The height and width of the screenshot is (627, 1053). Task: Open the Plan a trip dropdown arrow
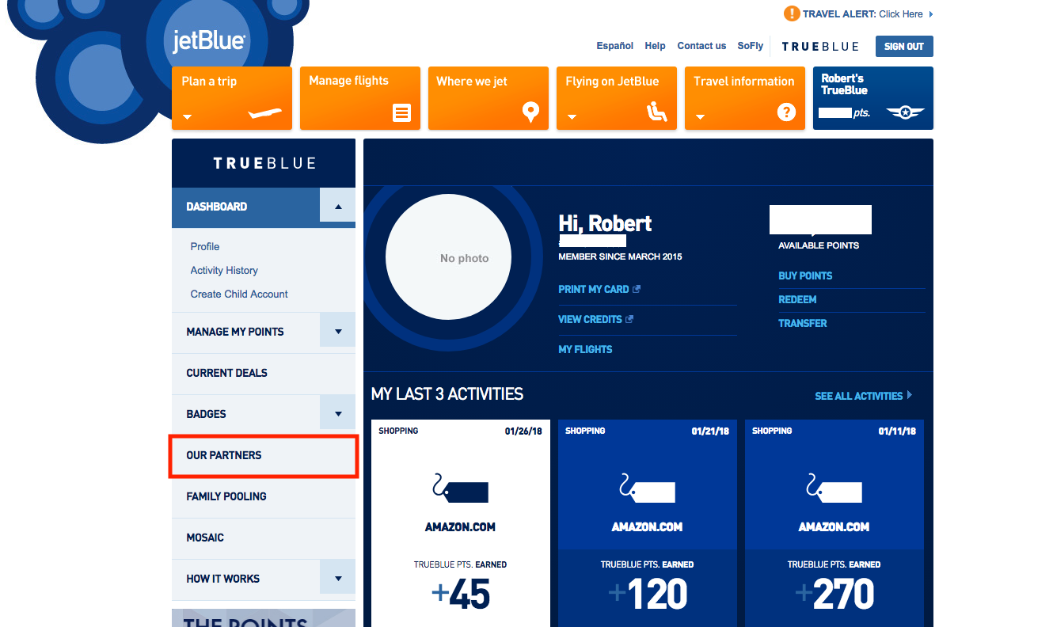[x=188, y=117]
